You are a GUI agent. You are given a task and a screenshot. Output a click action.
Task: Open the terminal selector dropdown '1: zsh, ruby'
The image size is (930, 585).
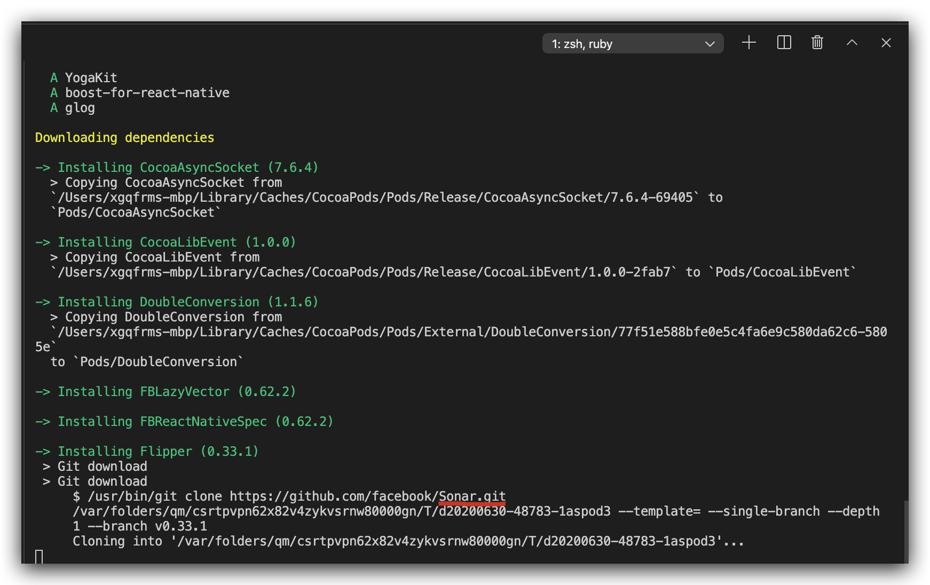point(633,43)
